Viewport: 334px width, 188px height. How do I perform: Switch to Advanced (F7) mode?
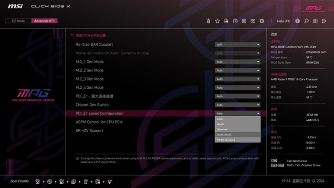click(44, 21)
